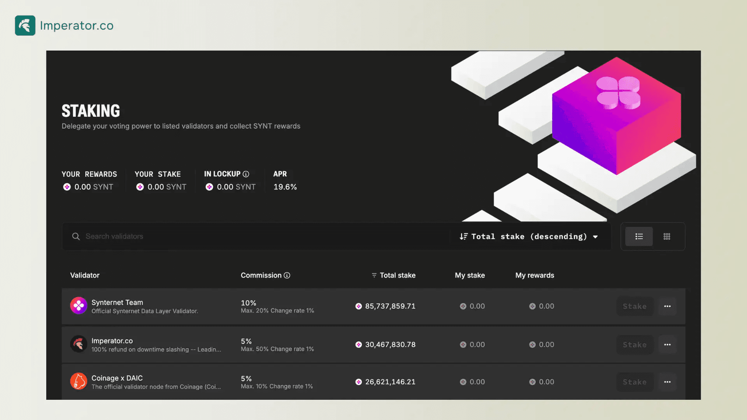Click the Validator column header
This screenshot has height=420, width=747.
tap(85, 275)
